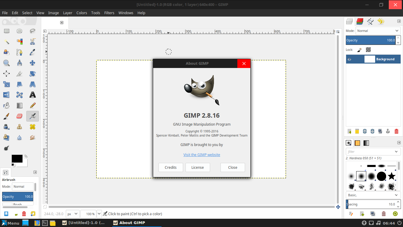Select the Alignment tool
This screenshot has height=227, width=403.
[x=7, y=74]
